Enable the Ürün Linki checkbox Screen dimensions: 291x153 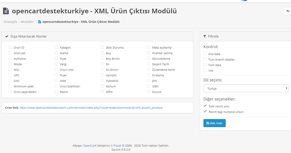click(x=56, y=69)
